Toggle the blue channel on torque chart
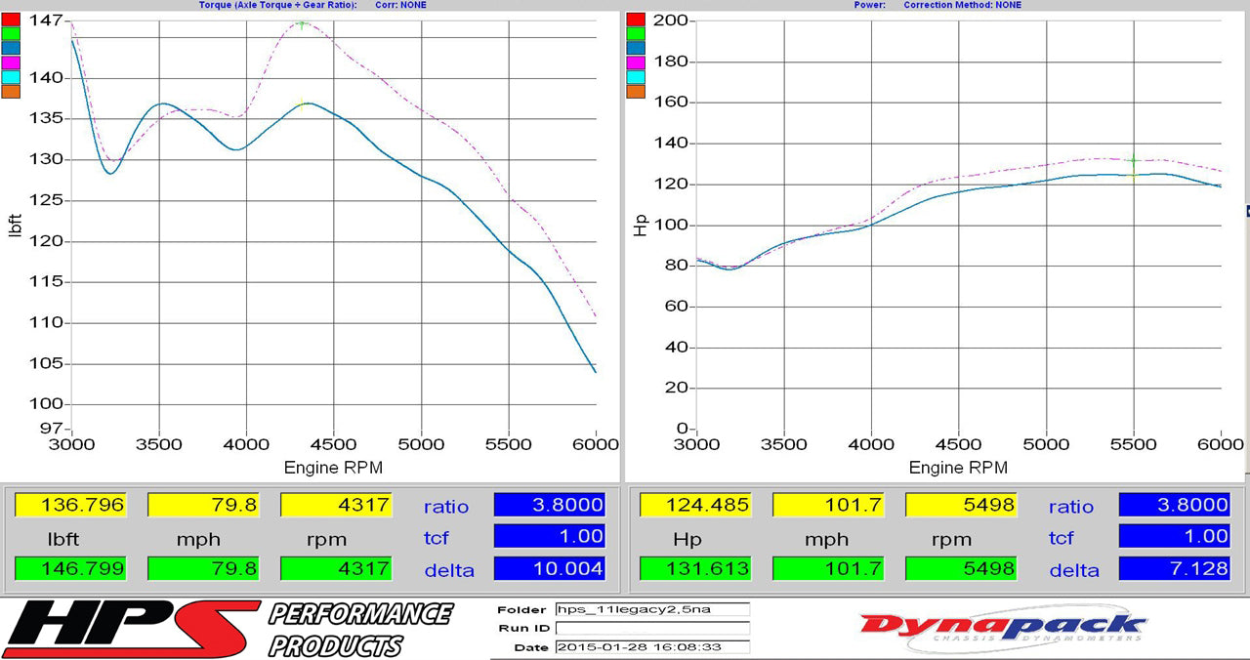The height and width of the screenshot is (660, 1250). coord(10,47)
